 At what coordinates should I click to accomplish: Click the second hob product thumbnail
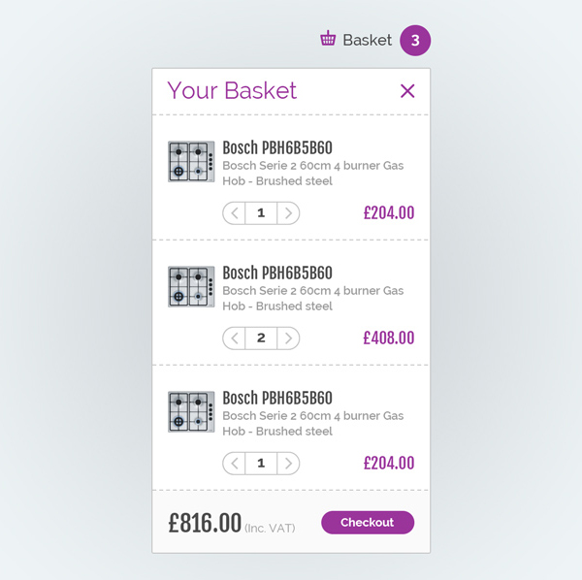pos(191,287)
